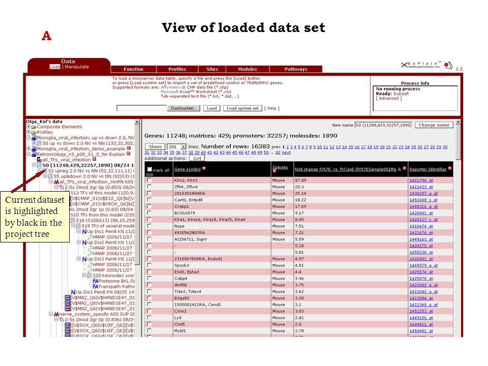Click the Durchsuchen... browse button
The image size is (488, 366).
184,108
